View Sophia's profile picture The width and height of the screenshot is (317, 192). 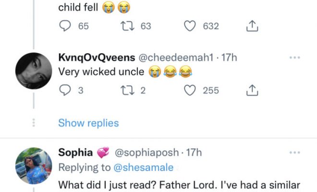pyautogui.click(x=32, y=165)
